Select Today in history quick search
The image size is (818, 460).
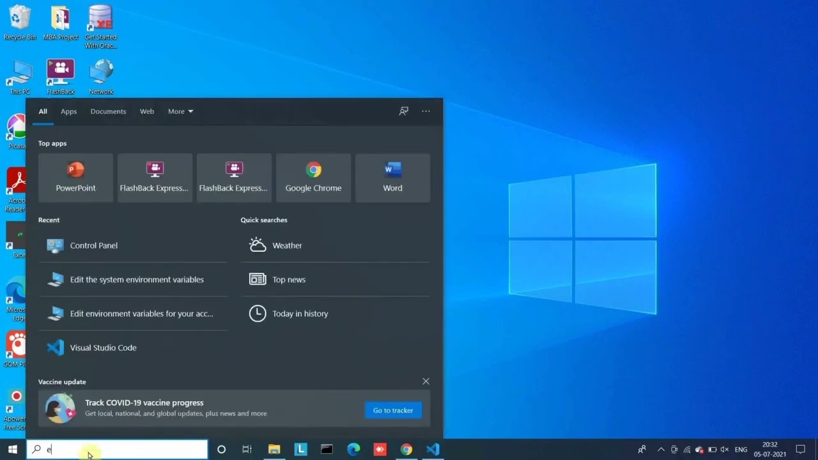point(335,314)
